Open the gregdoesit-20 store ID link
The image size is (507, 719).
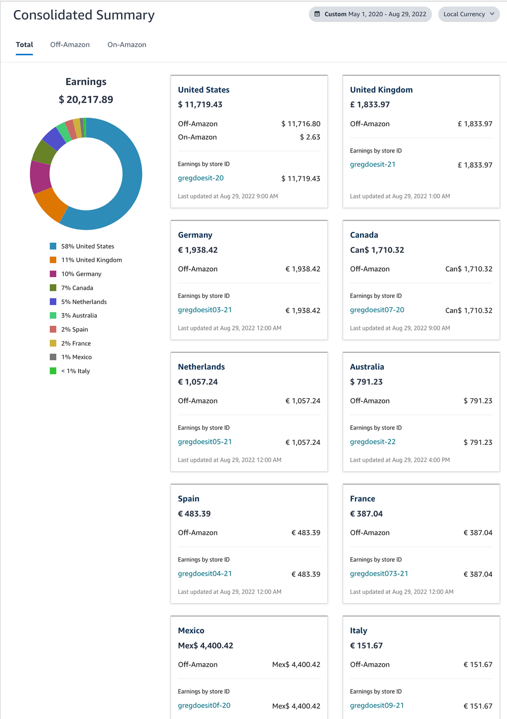(200, 178)
